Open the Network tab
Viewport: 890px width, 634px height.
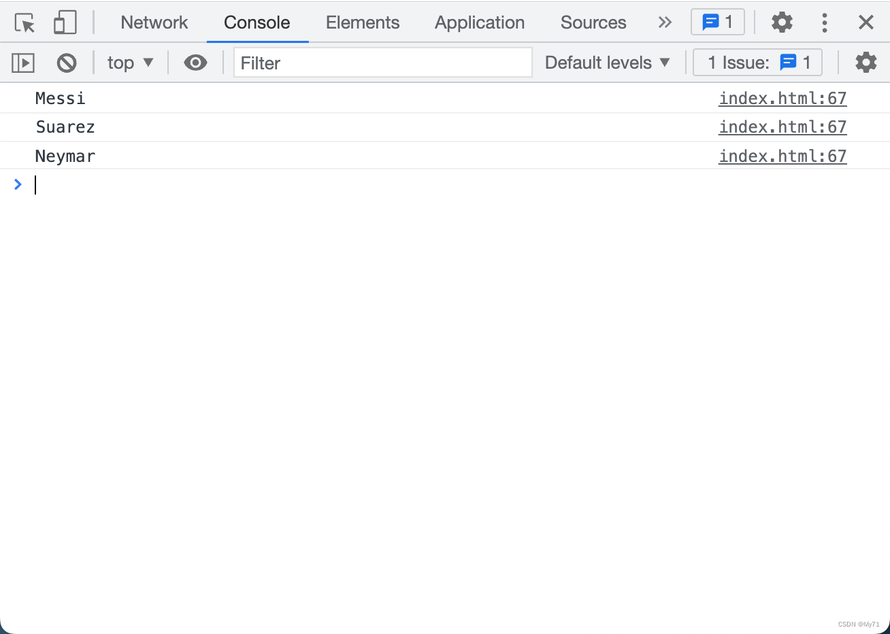(x=154, y=22)
